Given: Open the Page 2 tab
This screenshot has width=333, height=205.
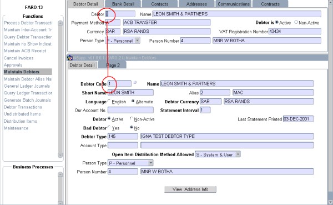Looking at the screenshot, I should (x=113, y=66).
